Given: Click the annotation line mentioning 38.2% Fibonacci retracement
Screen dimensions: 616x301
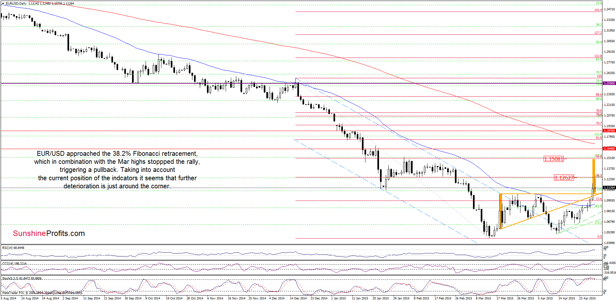Looking at the screenshot, I should [x=117, y=154].
